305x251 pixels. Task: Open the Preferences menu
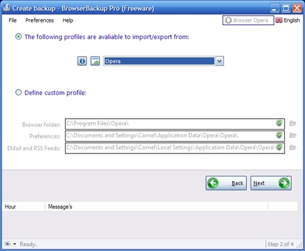[39, 20]
